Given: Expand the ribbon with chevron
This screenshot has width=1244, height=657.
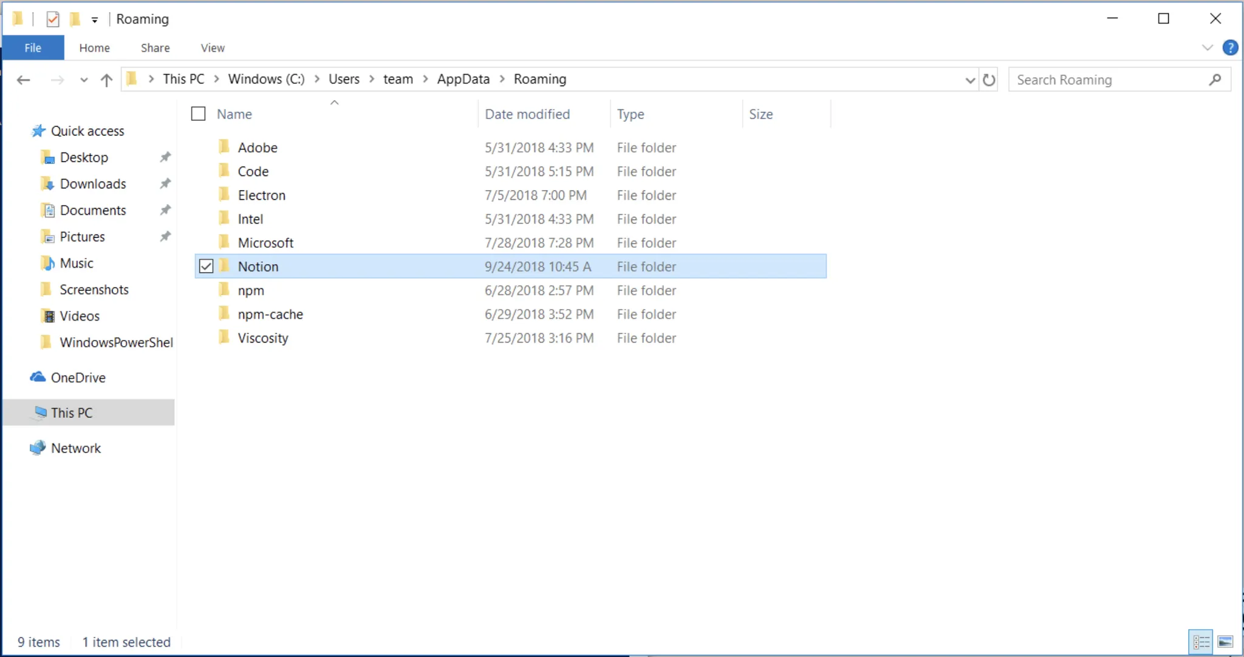Looking at the screenshot, I should click(1207, 47).
